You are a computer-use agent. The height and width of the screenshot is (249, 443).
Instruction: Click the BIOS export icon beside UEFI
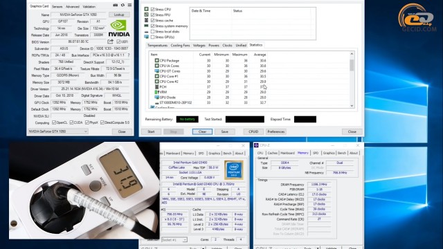[110, 41]
